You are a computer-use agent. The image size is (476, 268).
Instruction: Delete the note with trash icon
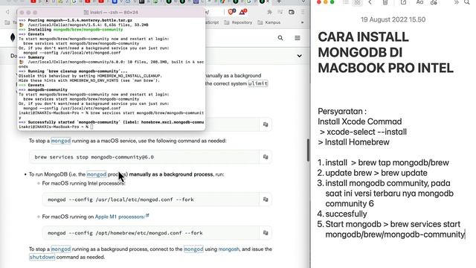385,2
